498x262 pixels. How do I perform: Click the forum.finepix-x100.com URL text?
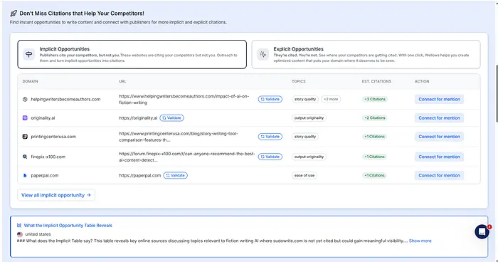pos(186,157)
